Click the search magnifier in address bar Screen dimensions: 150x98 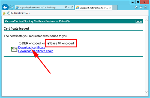point(66,7)
